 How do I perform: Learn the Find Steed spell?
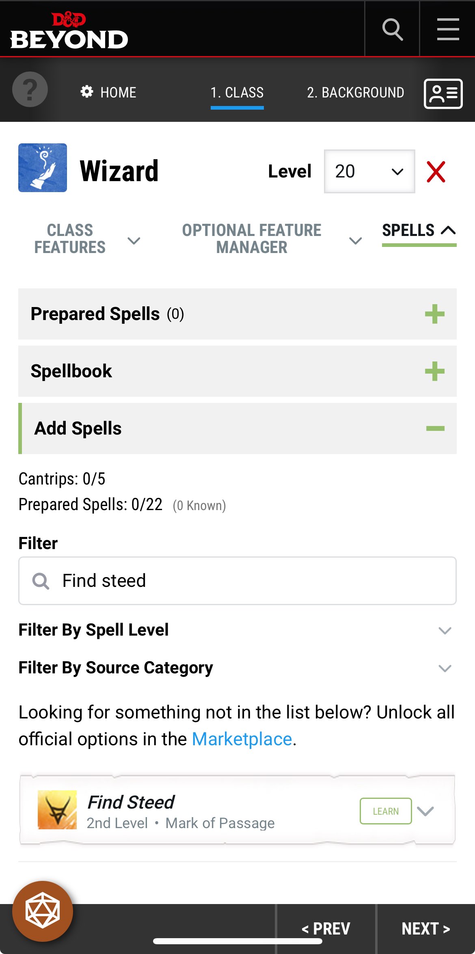coord(385,811)
